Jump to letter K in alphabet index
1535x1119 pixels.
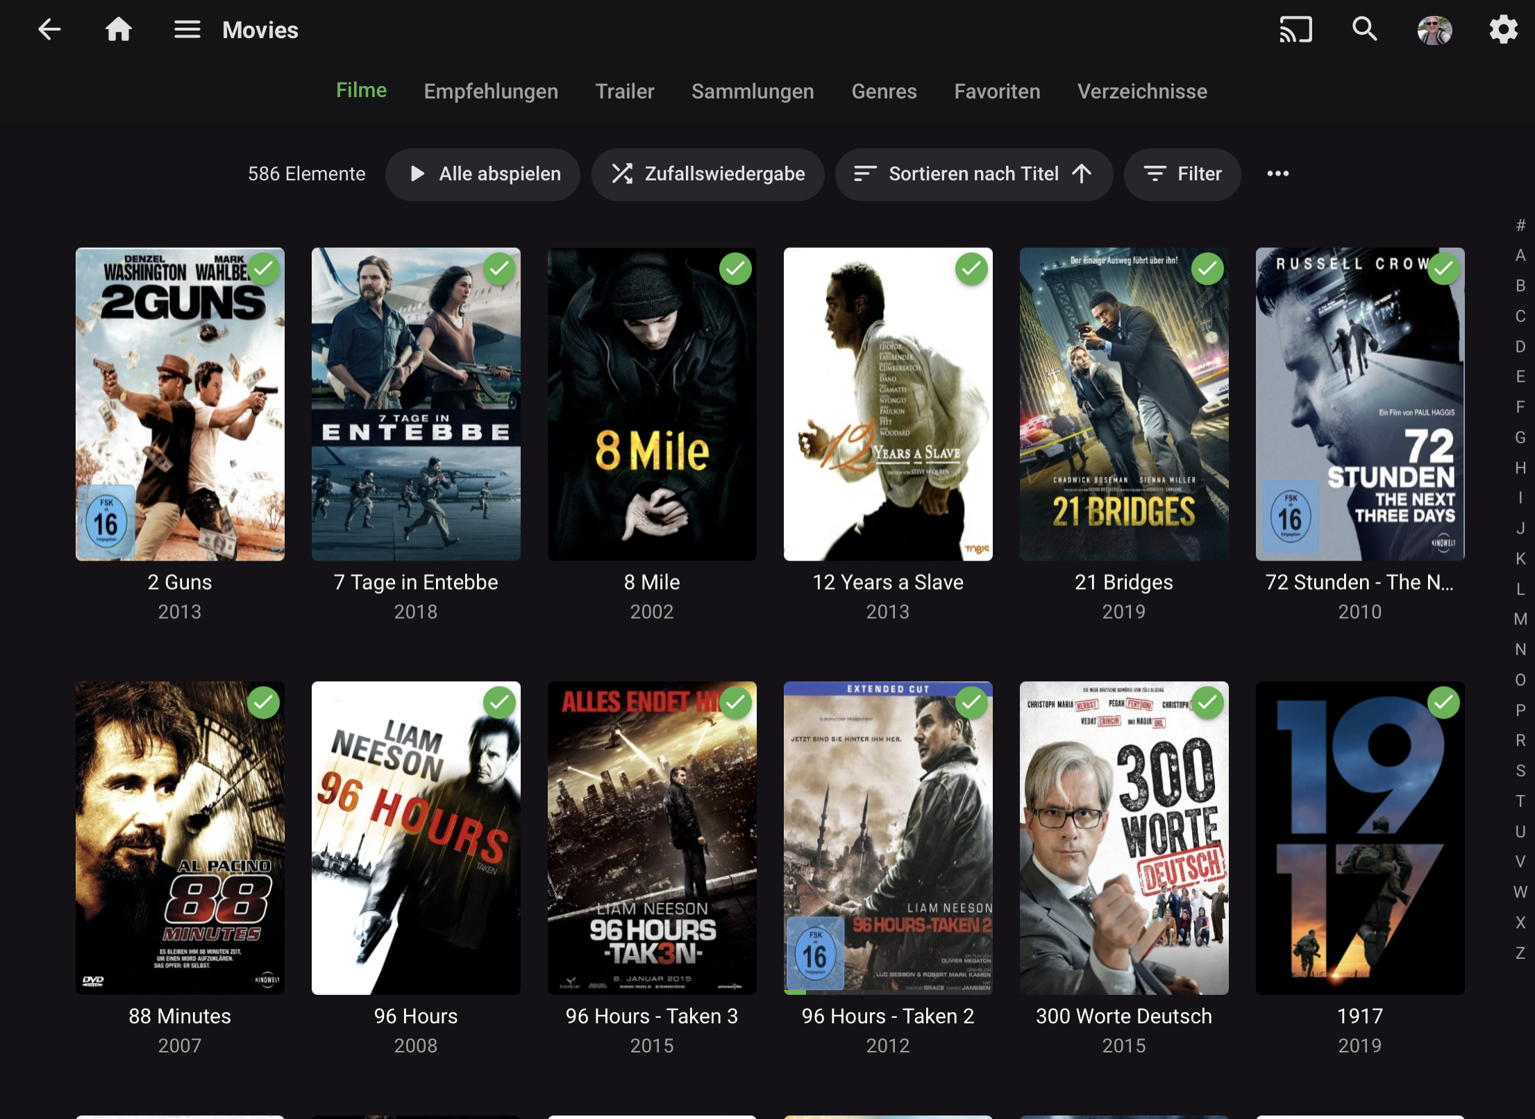click(1520, 558)
